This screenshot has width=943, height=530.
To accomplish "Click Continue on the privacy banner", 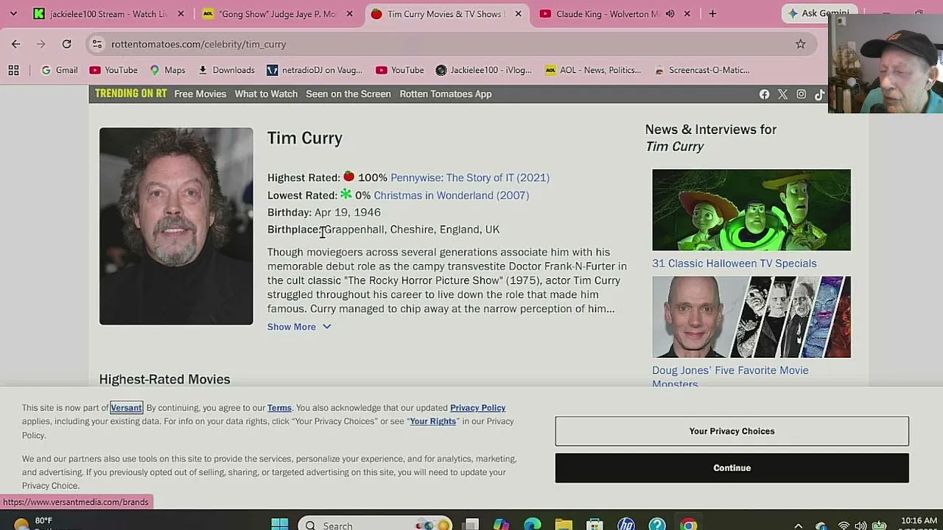I will (732, 468).
